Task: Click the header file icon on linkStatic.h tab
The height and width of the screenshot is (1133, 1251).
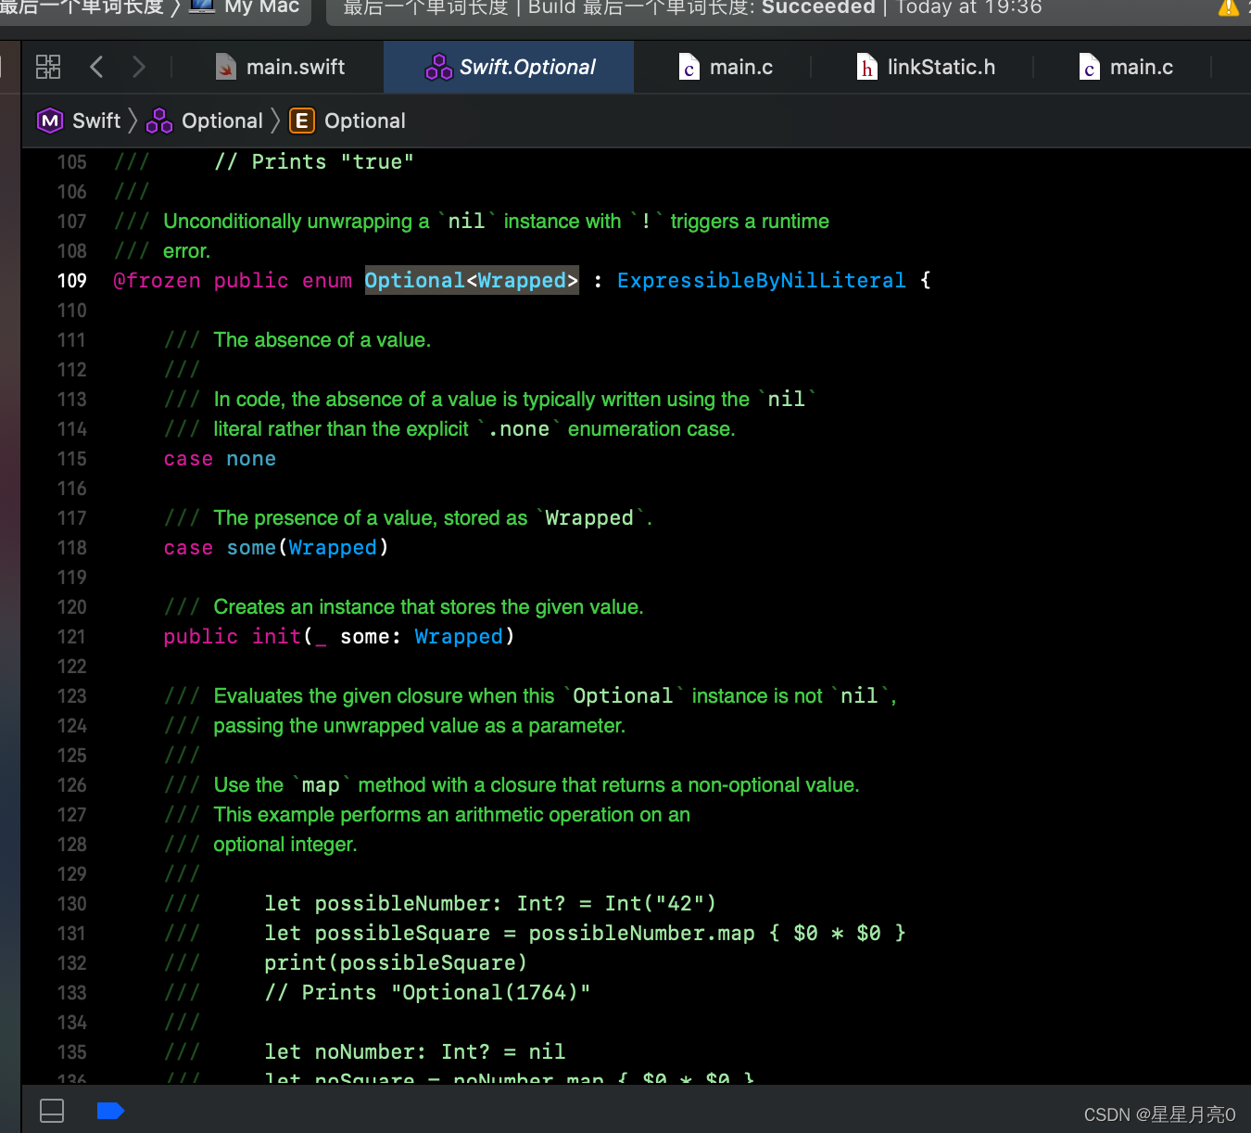Action: (x=866, y=67)
